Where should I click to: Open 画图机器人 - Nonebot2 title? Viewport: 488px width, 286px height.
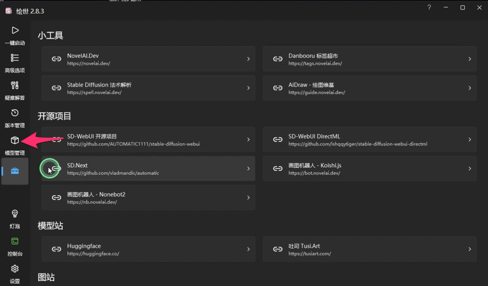click(x=96, y=194)
